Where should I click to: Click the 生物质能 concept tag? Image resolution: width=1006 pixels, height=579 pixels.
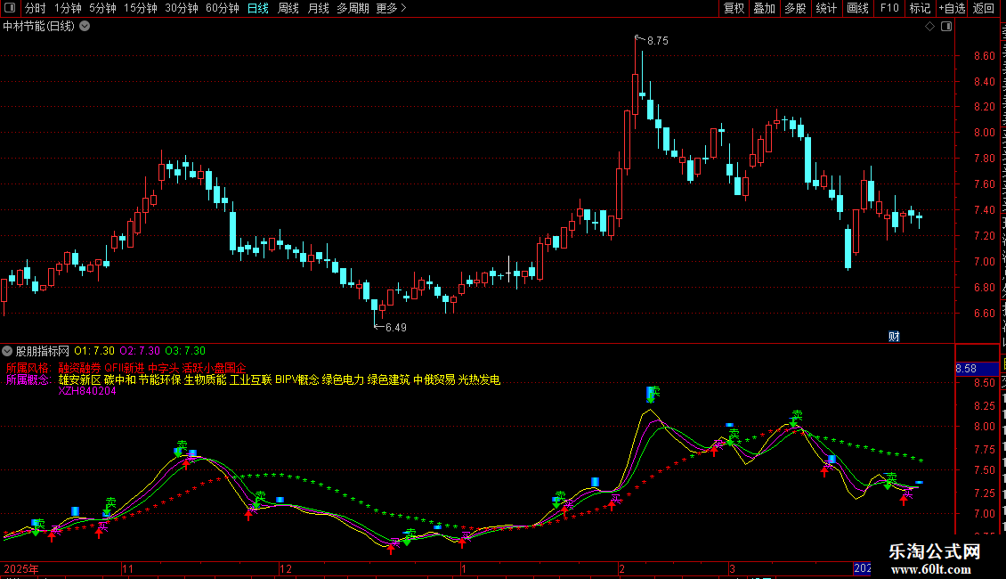pos(206,379)
